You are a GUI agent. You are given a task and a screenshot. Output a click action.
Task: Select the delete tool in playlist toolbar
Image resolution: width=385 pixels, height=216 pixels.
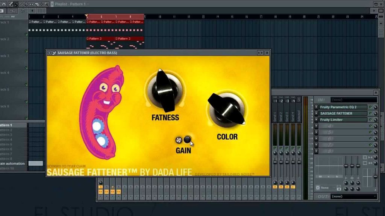coord(21,4)
